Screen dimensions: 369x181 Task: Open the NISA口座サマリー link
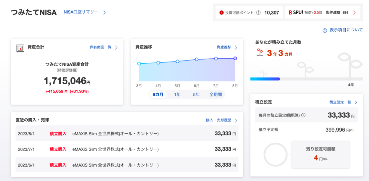tap(81, 12)
